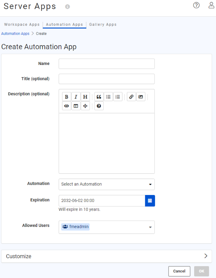Insert a block quote in description
This screenshot has height=278, width=216.
(99, 97)
